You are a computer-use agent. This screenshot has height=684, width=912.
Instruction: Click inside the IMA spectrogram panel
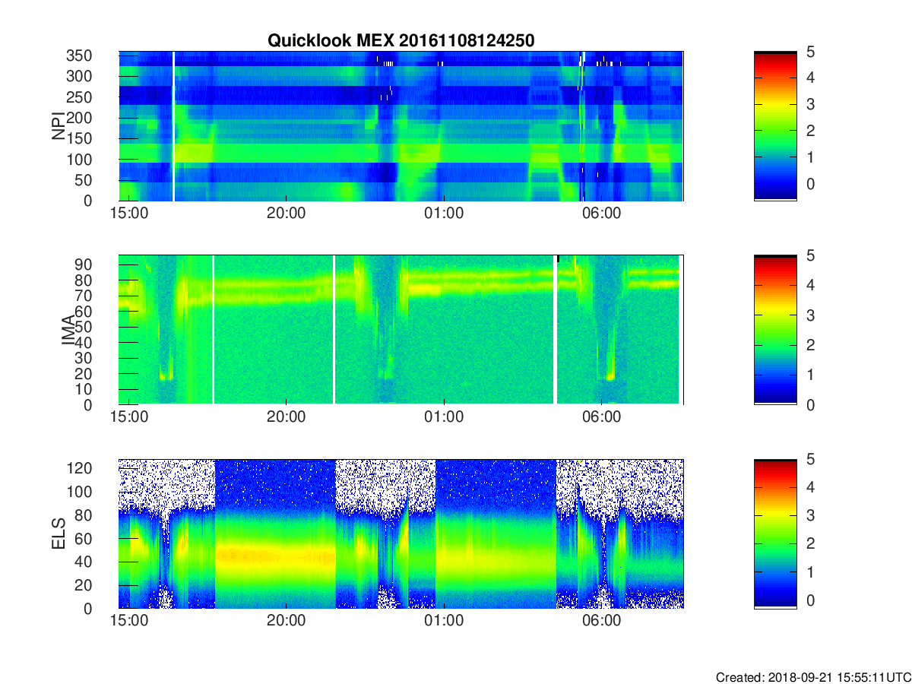point(401,330)
